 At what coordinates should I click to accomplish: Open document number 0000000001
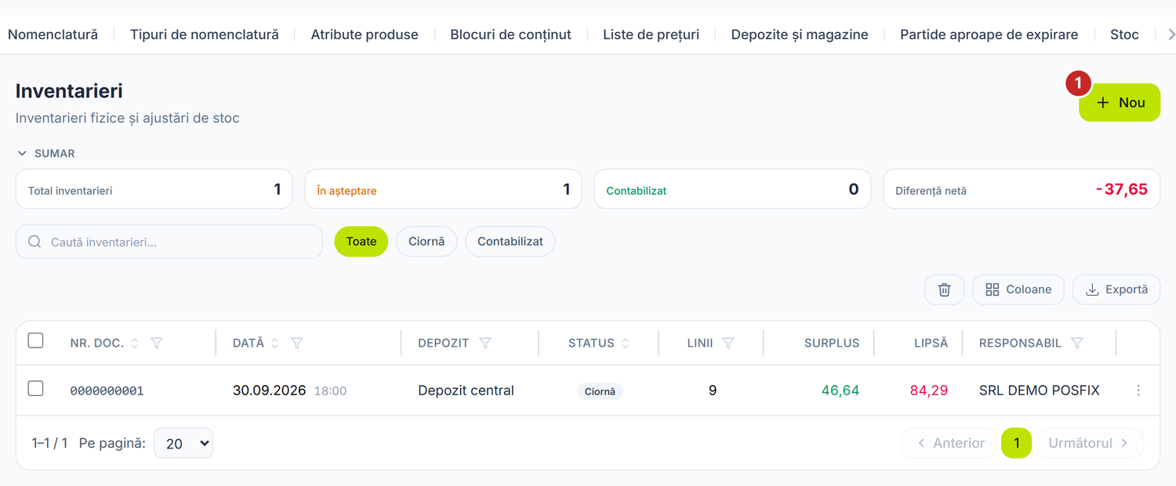[107, 391]
